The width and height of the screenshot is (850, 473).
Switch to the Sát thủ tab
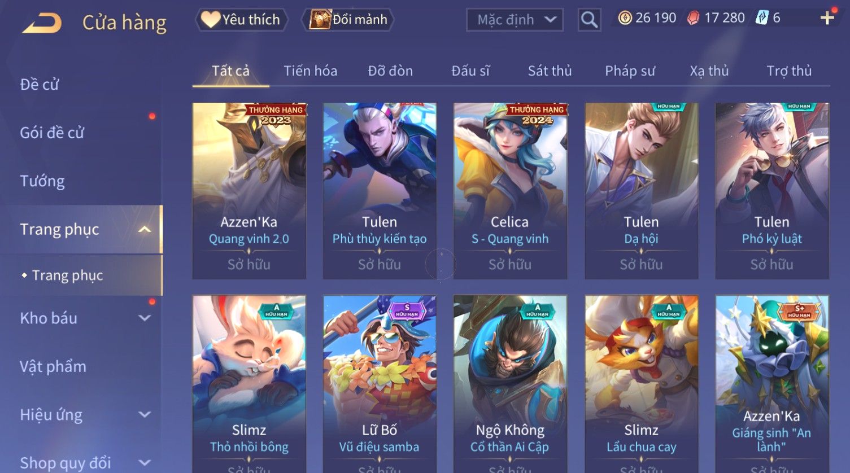[x=550, y=71]
